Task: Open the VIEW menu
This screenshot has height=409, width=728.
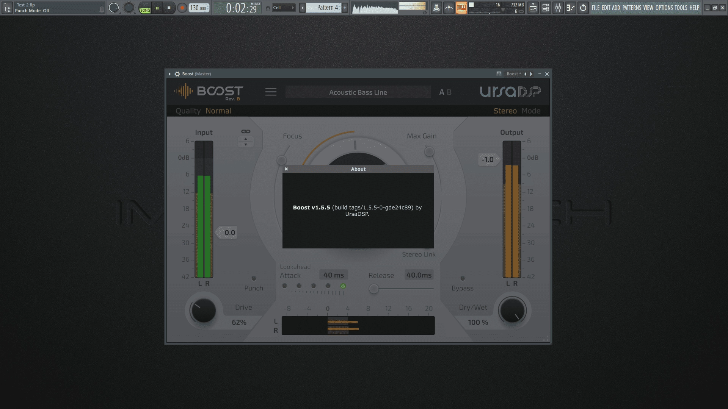Action: (648, 8)
